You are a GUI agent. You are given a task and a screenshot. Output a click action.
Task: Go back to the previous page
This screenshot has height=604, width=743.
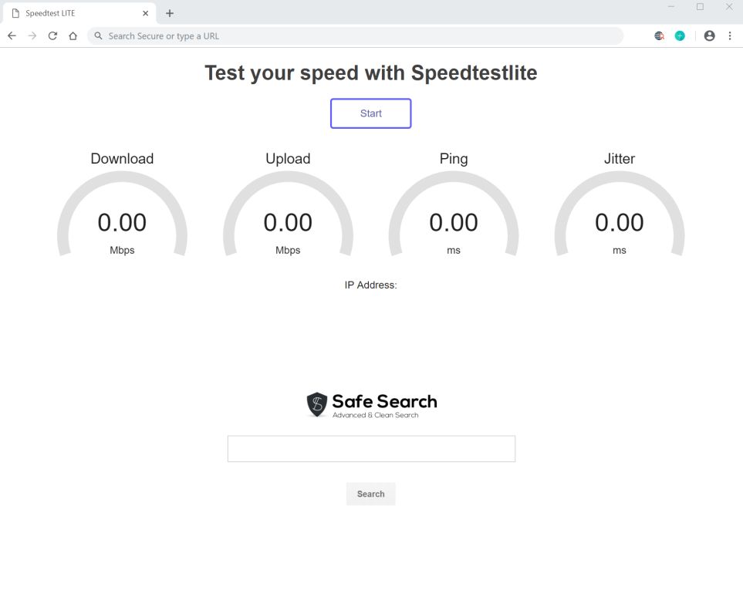(x=12, y=35)
